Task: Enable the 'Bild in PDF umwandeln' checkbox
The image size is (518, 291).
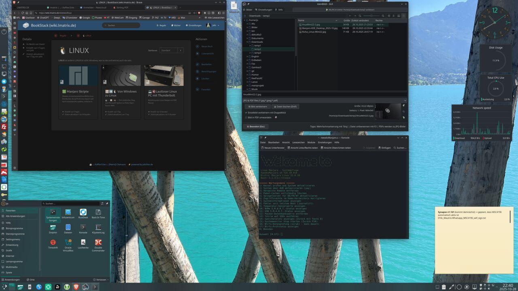Action: tap(247, 117)
